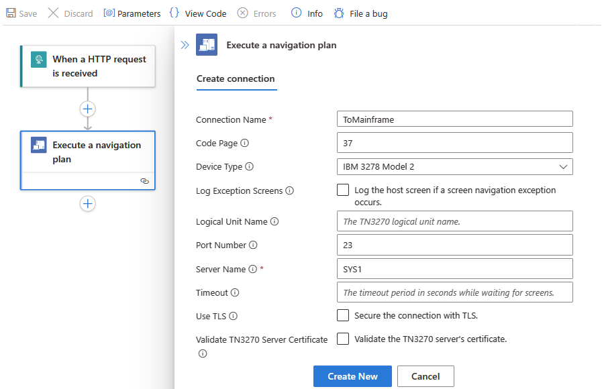Click the Info label in toolbar
This screenshot has width=604, height=389.
coord(315,14)
